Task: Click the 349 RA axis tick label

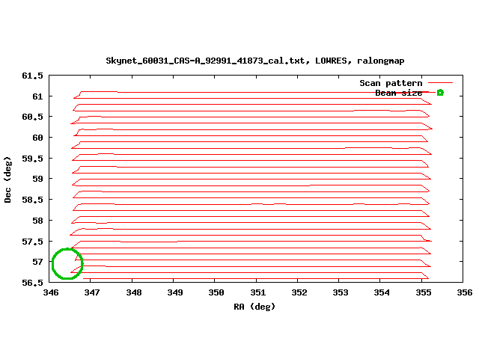Action: coord(174,292)
